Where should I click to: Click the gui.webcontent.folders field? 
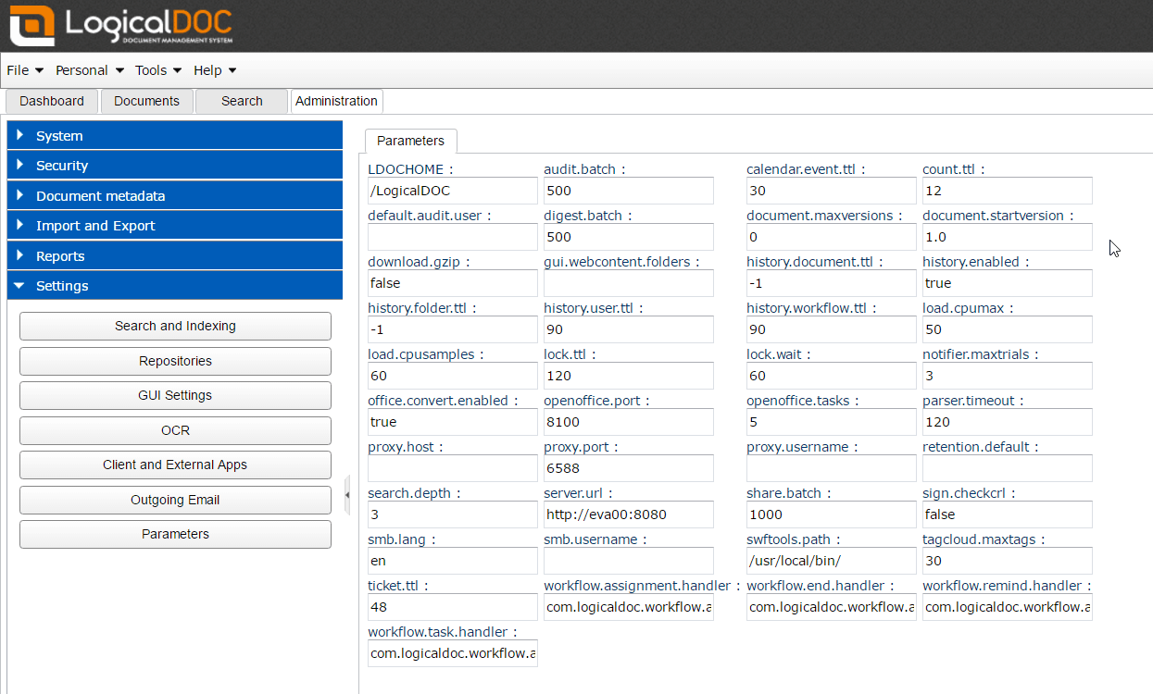[629, 283]
